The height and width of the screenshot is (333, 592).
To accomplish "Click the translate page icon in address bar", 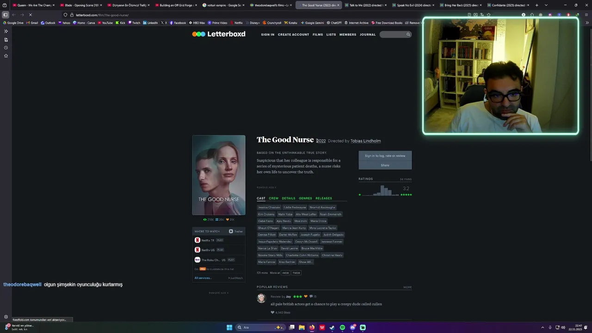I will pyautogui.click(x=482, y=15).
